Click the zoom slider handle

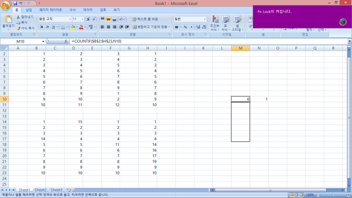[334, 195]
